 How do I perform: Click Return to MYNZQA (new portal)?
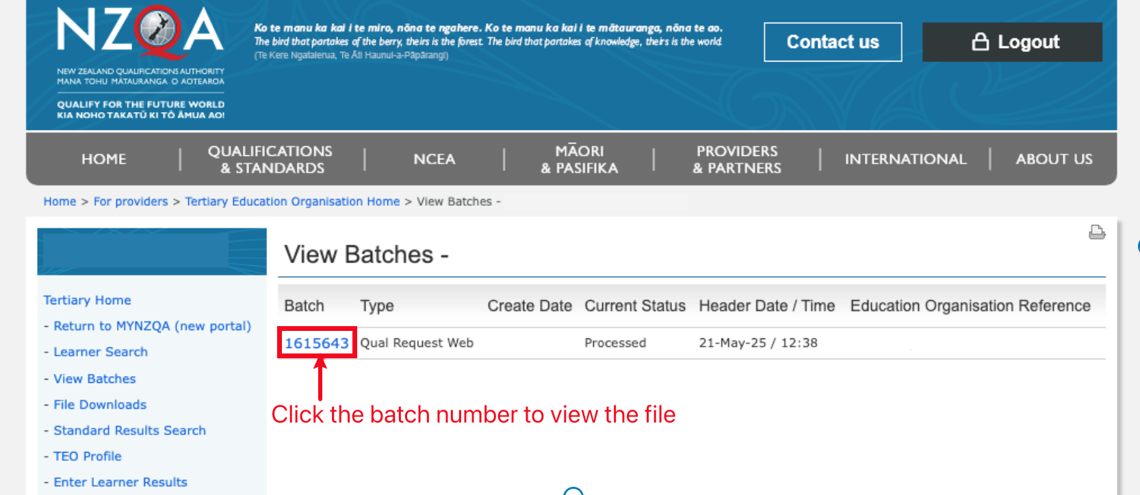click(152, 326)
